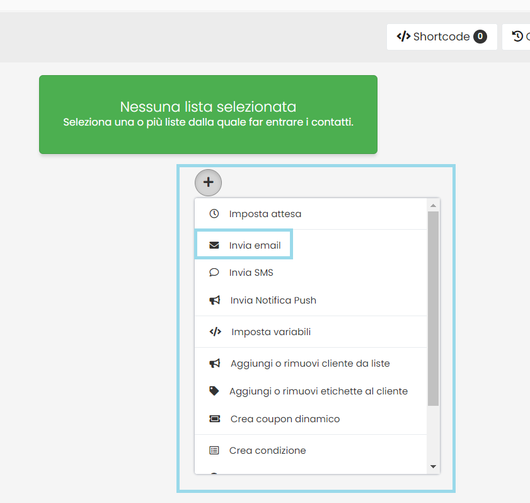Click the plus button to add step
530x503 pixels.
(x=208, y=182)
